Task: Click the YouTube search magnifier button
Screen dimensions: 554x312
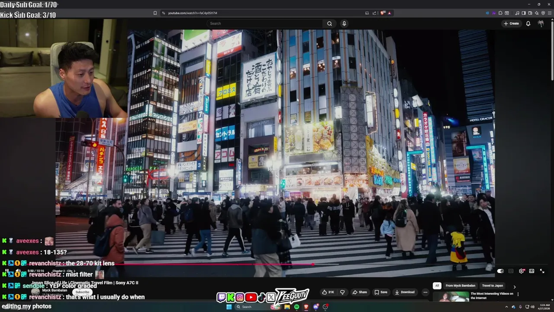Action: pos(329,23)
